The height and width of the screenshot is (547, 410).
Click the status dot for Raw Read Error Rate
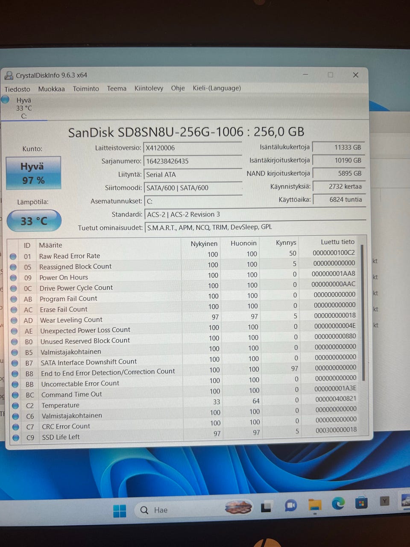pos(13,256)
